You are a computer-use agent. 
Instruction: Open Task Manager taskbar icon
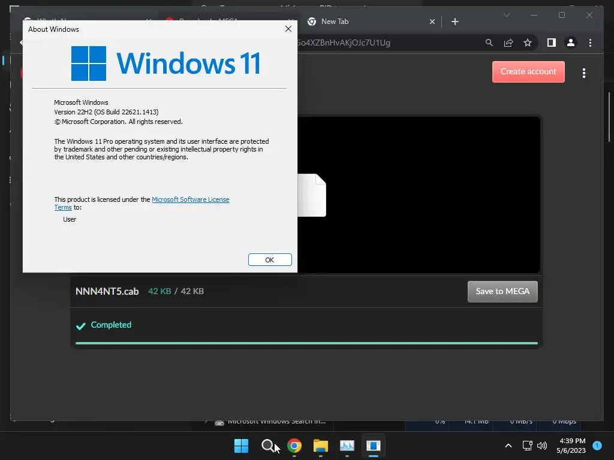point(347,446)
